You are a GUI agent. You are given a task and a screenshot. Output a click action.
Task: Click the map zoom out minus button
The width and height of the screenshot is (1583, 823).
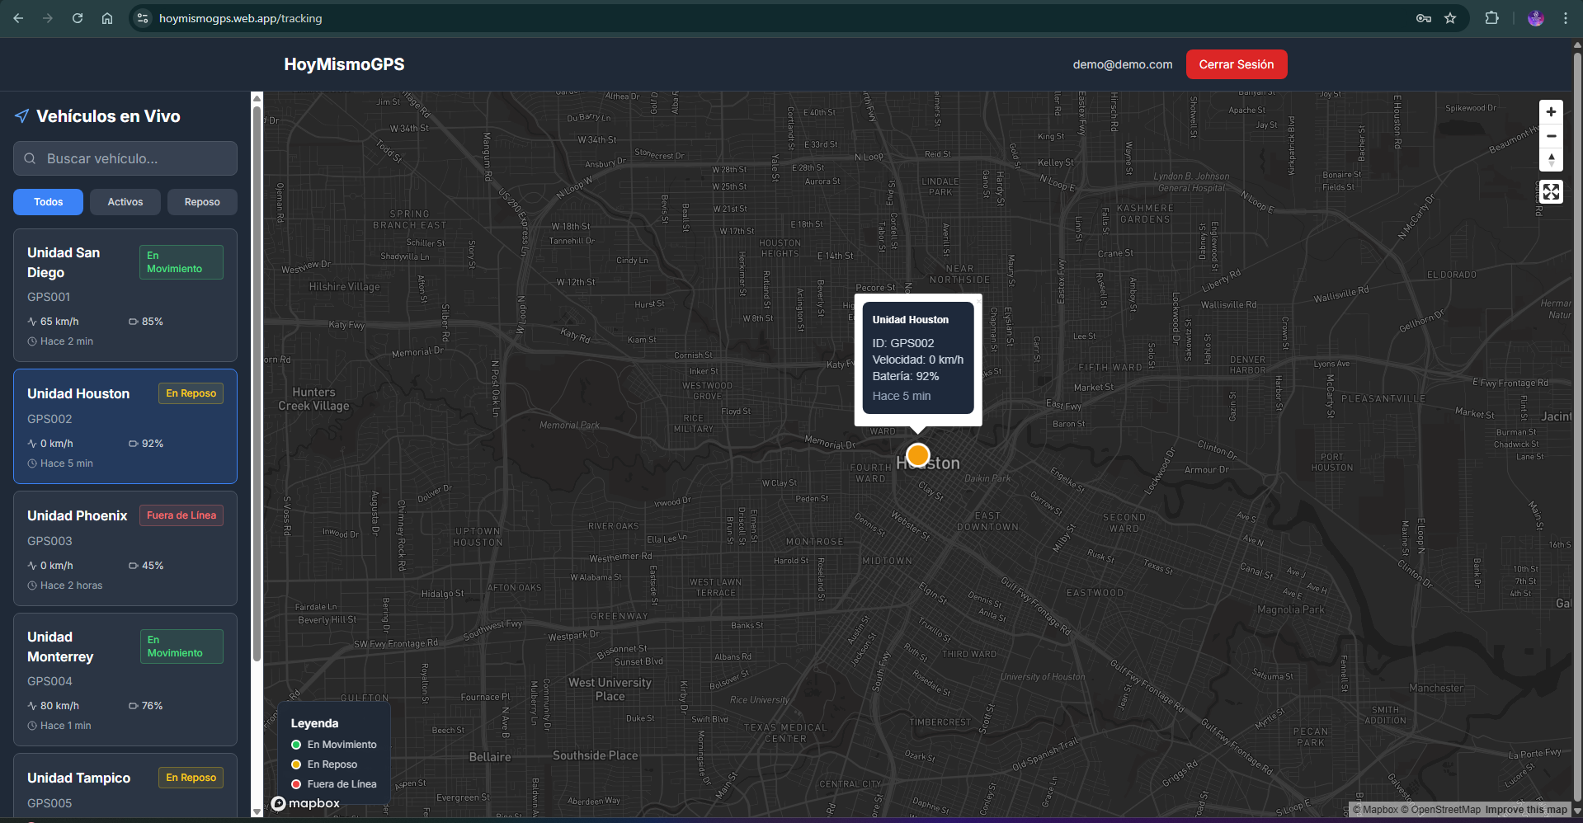point(1551,136)
